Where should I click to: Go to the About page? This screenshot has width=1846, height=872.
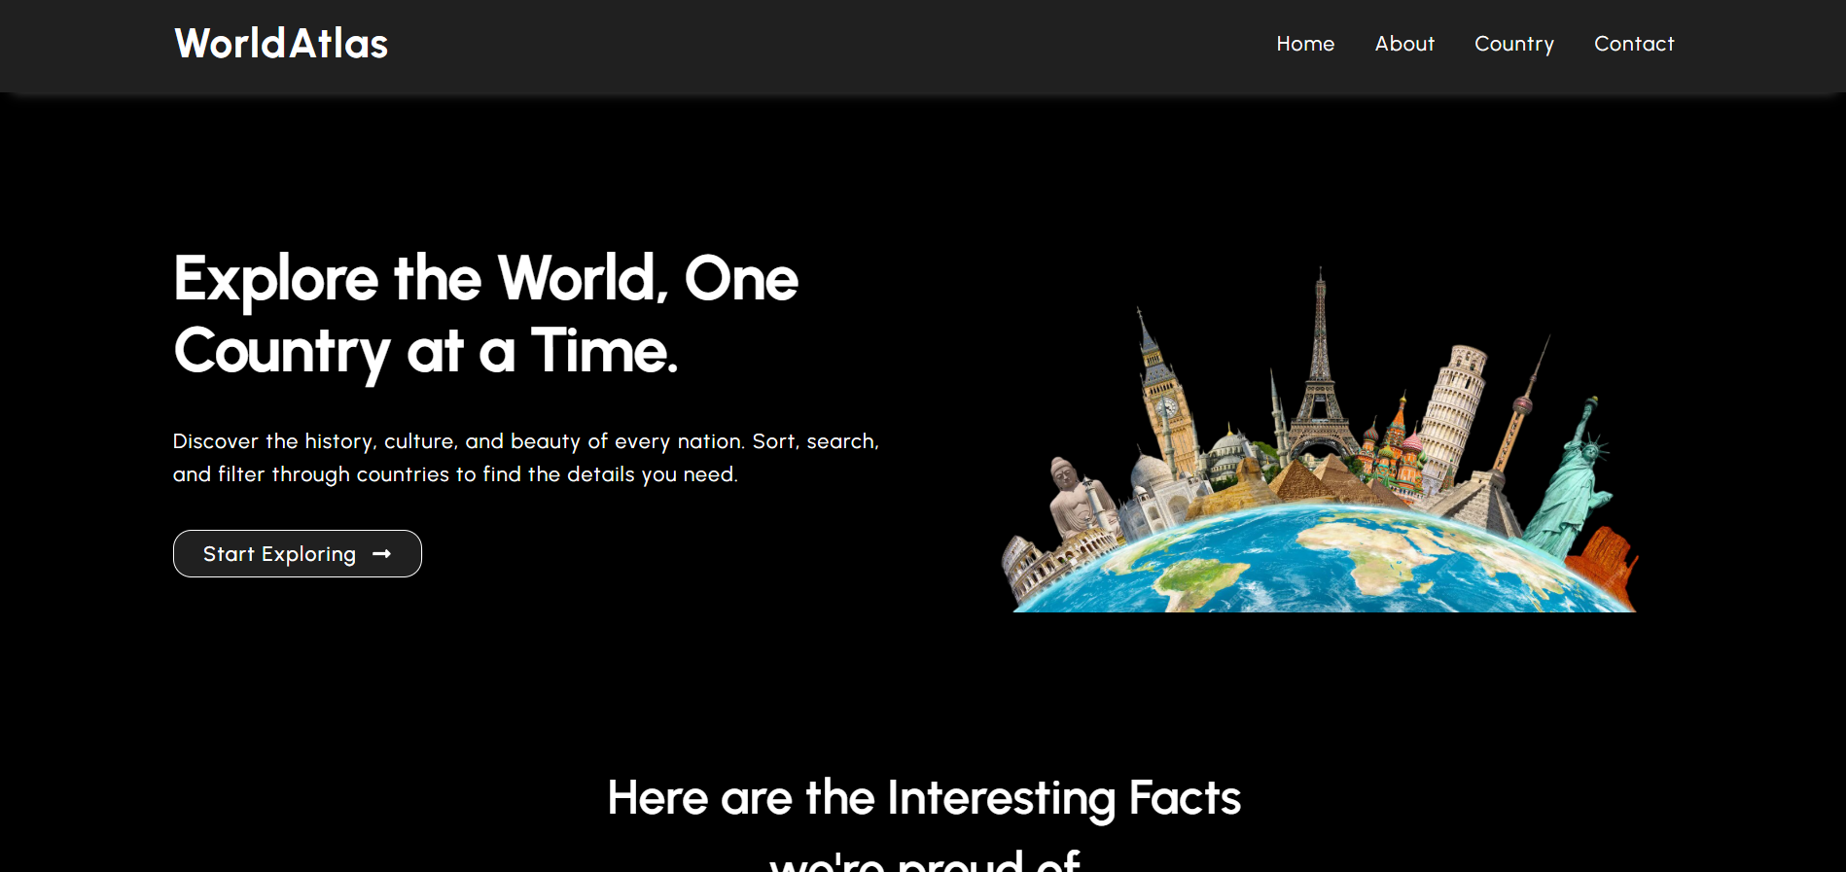coord(1404,44)
